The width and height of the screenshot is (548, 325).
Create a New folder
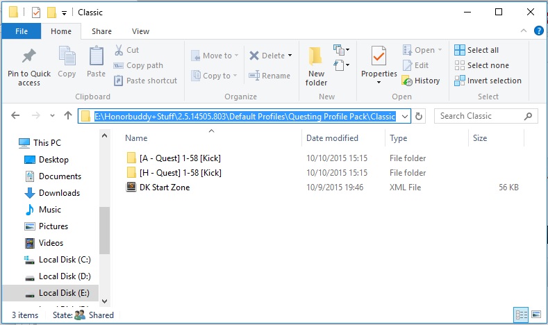(316, 67)
